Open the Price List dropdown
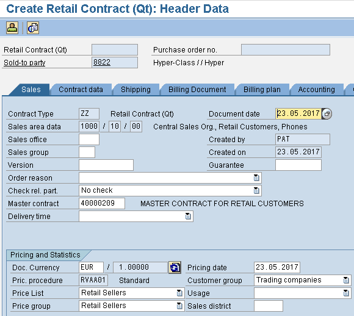This screenshot has height=316, width=354. tap(179, 293)
